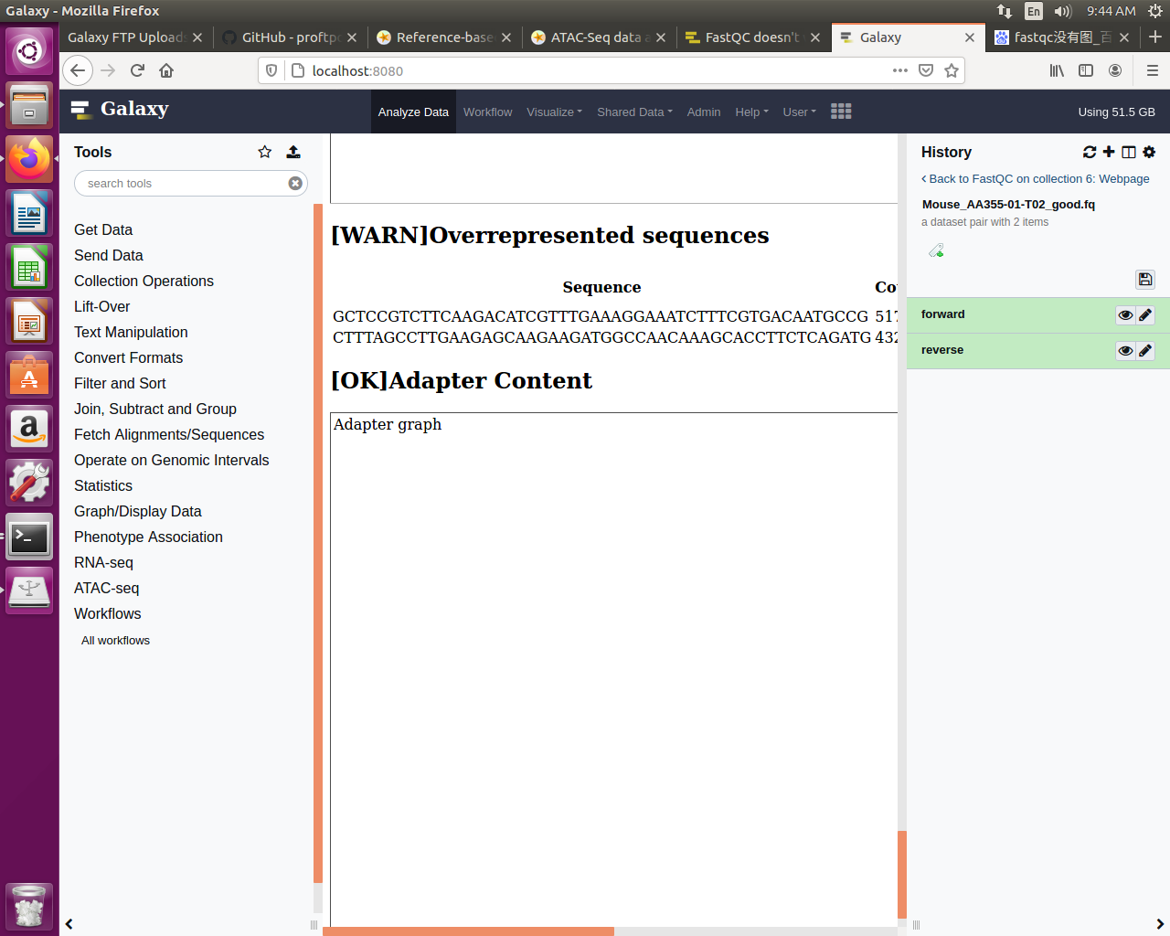Open the Admin menu item
Image resolution: width=1170 pixels, height=936 pixels.
tap(704, 112)
